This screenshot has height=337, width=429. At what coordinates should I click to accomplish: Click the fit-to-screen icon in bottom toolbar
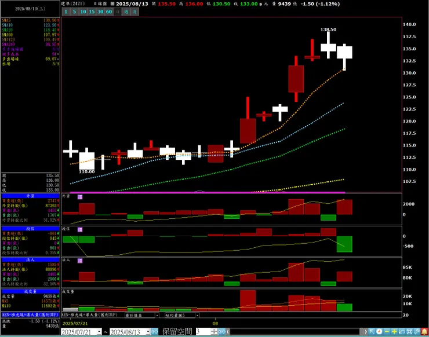point(409,332)
